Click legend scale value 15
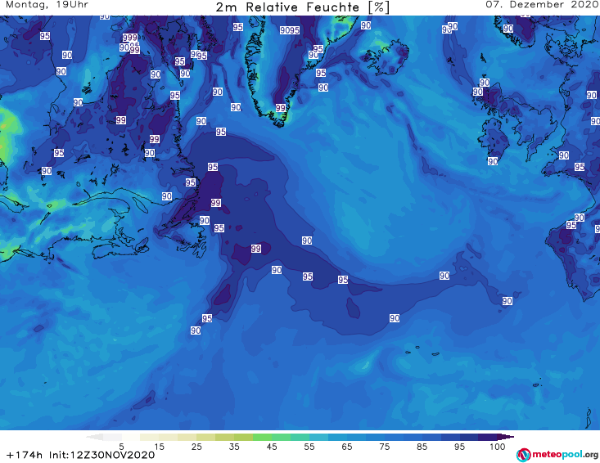 click(159, 447)
